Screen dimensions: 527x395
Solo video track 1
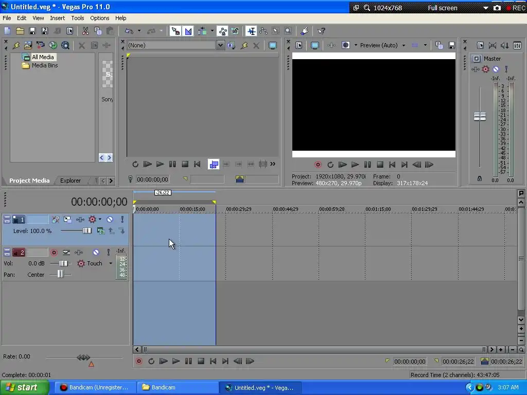(122, 220)
